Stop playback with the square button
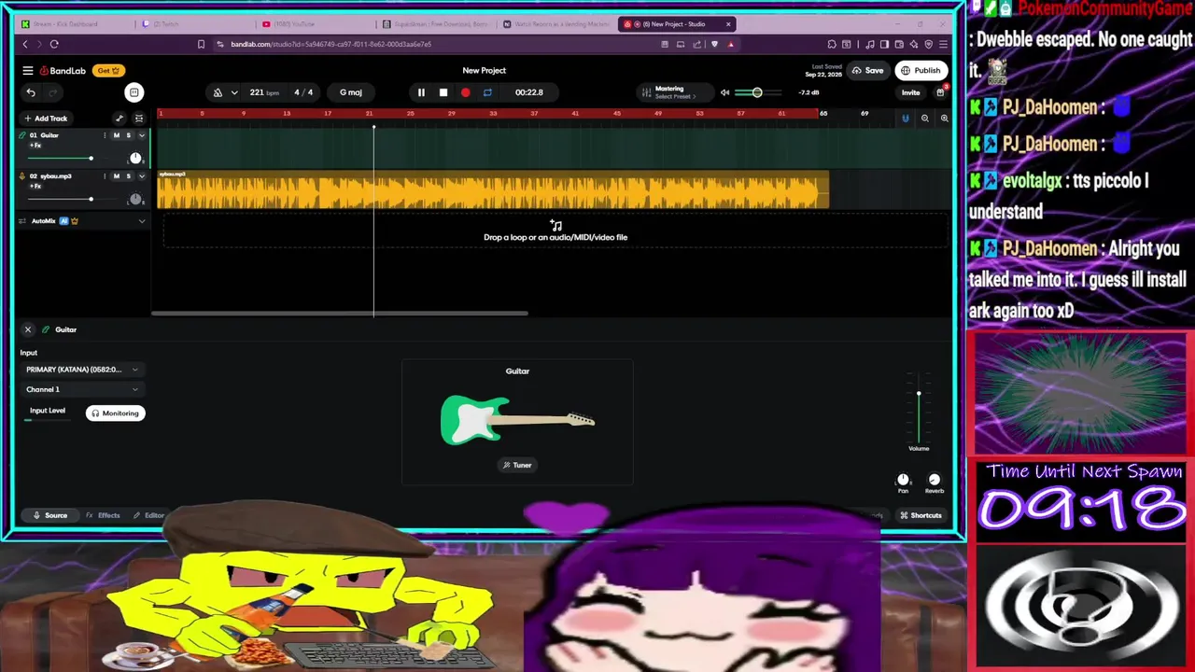Screen dimensions: 1195x672 (x=443, y=92)
